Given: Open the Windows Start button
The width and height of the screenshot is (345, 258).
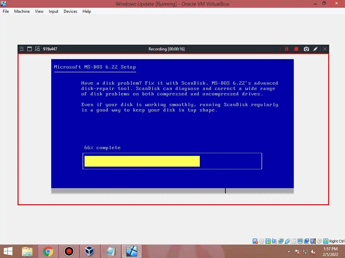Looking at the screenshot, I should tap(8, 251).
